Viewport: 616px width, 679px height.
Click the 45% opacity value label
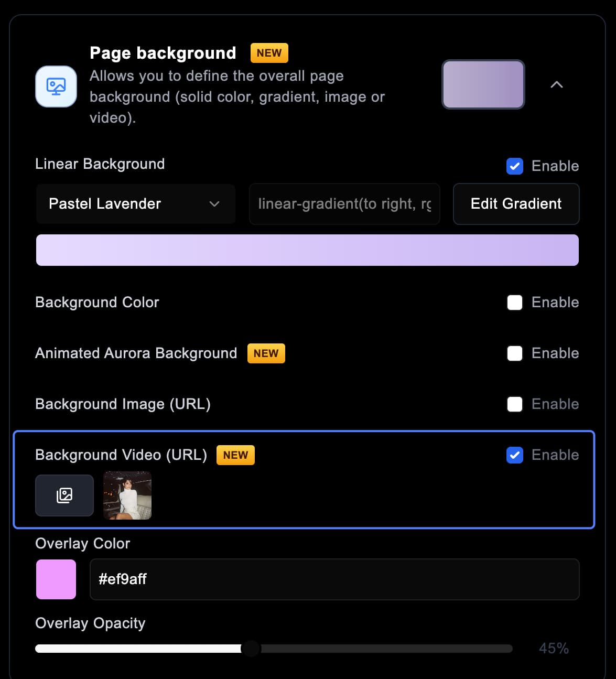tap(554, 649)
